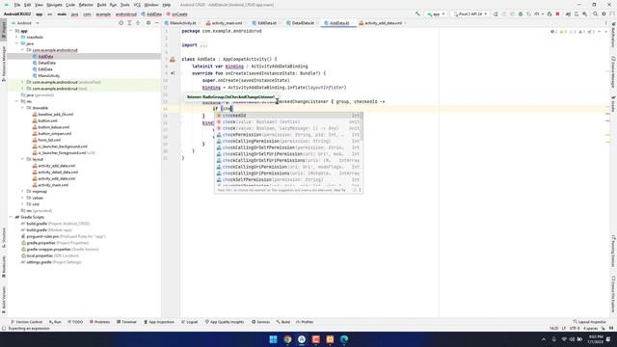Open the Tools menu

pos(124,5)
